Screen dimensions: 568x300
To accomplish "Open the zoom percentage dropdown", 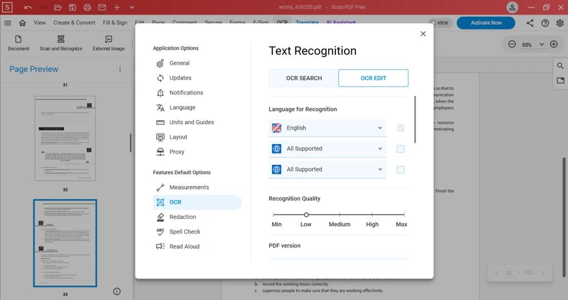I will click(x=532, y=45).
